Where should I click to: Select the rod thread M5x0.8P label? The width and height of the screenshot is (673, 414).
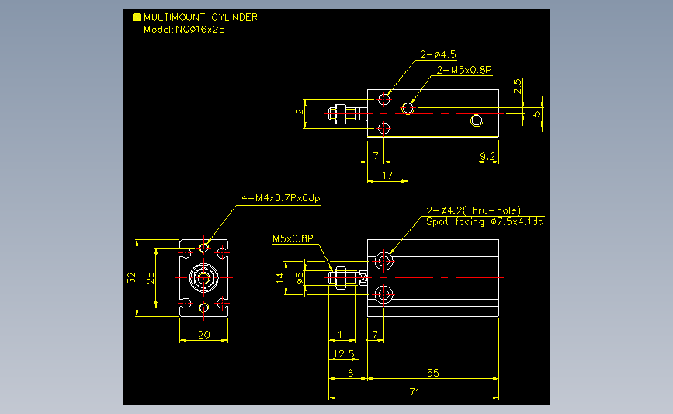(x=293, y=238)
